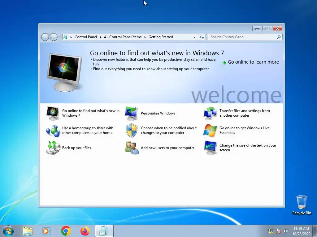Open the homegroup sharing icon

pos(53,131)
